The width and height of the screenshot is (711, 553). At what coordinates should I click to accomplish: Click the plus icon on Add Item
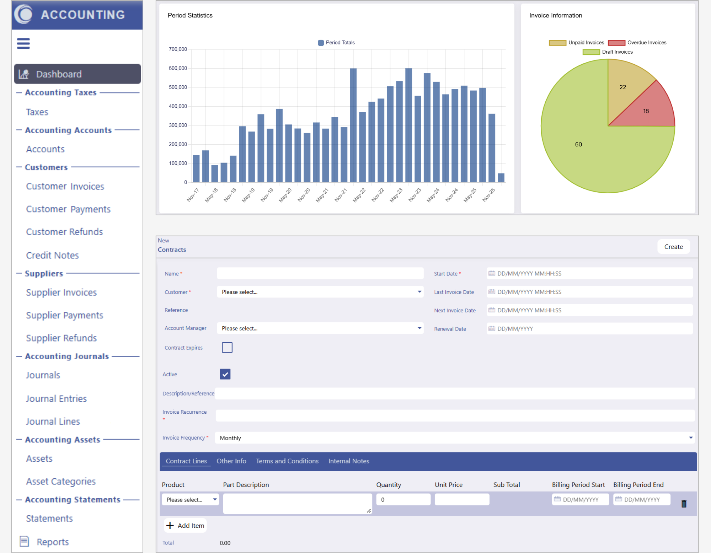(x=170, y=525)
